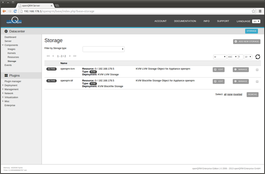This screenshot has width=265, height=174.
Task: Open the Id sort field dropdown
Action: [220, 57]
